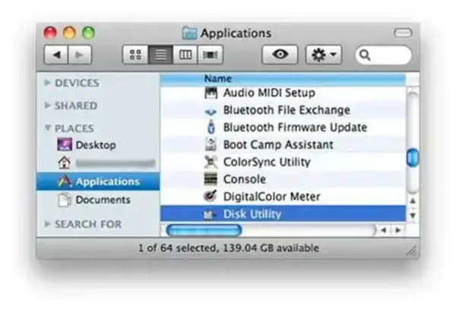Click the window resize grip corner
This screenshot has height=309, width=456.
412,251
